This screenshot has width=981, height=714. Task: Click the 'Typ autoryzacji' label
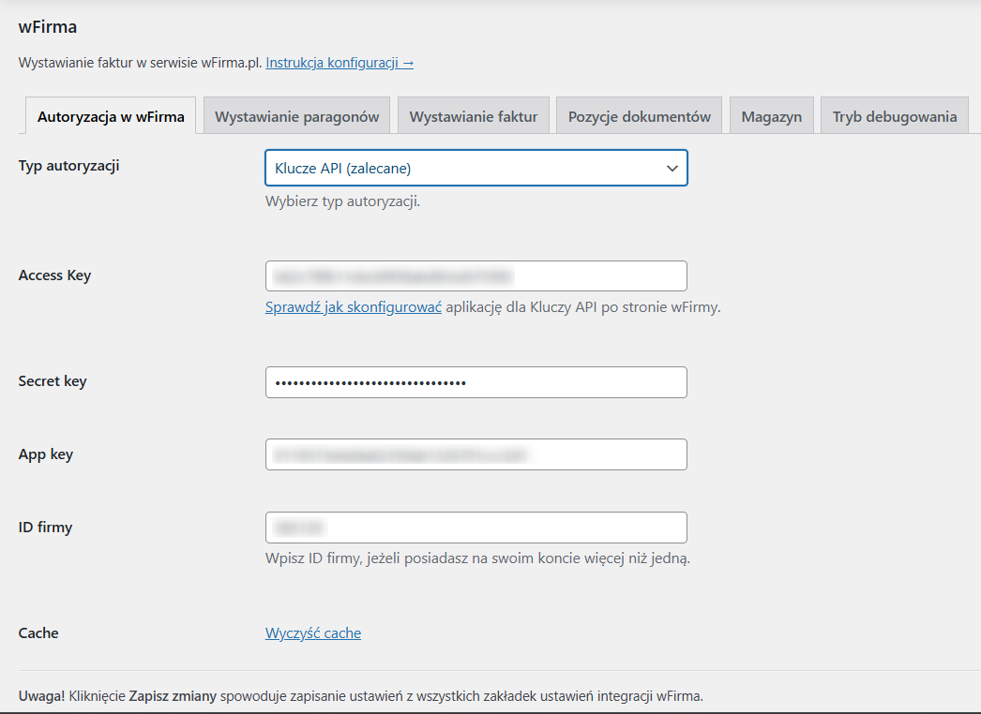68,166
